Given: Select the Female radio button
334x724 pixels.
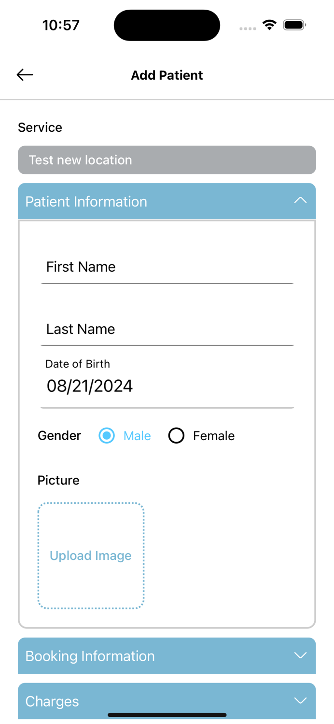Looking at the screenshot, I should 176,435.
